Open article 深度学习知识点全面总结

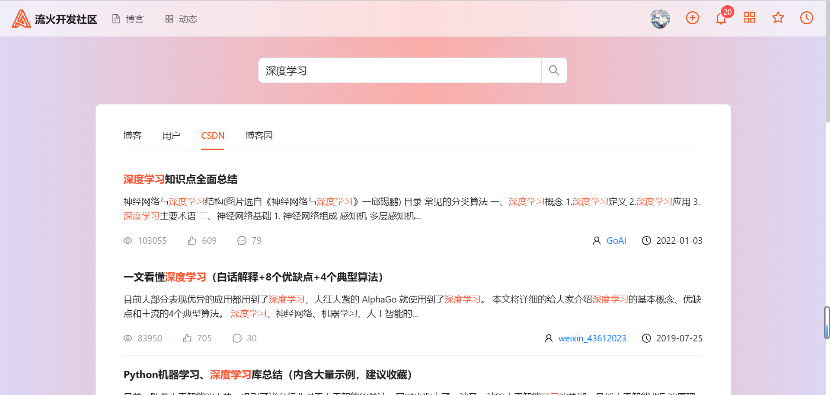(x=180, y=179)
